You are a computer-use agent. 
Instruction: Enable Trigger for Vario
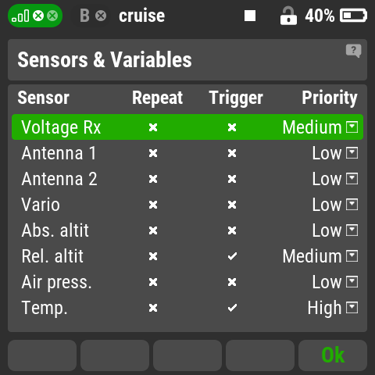click(x=232, y=205)
